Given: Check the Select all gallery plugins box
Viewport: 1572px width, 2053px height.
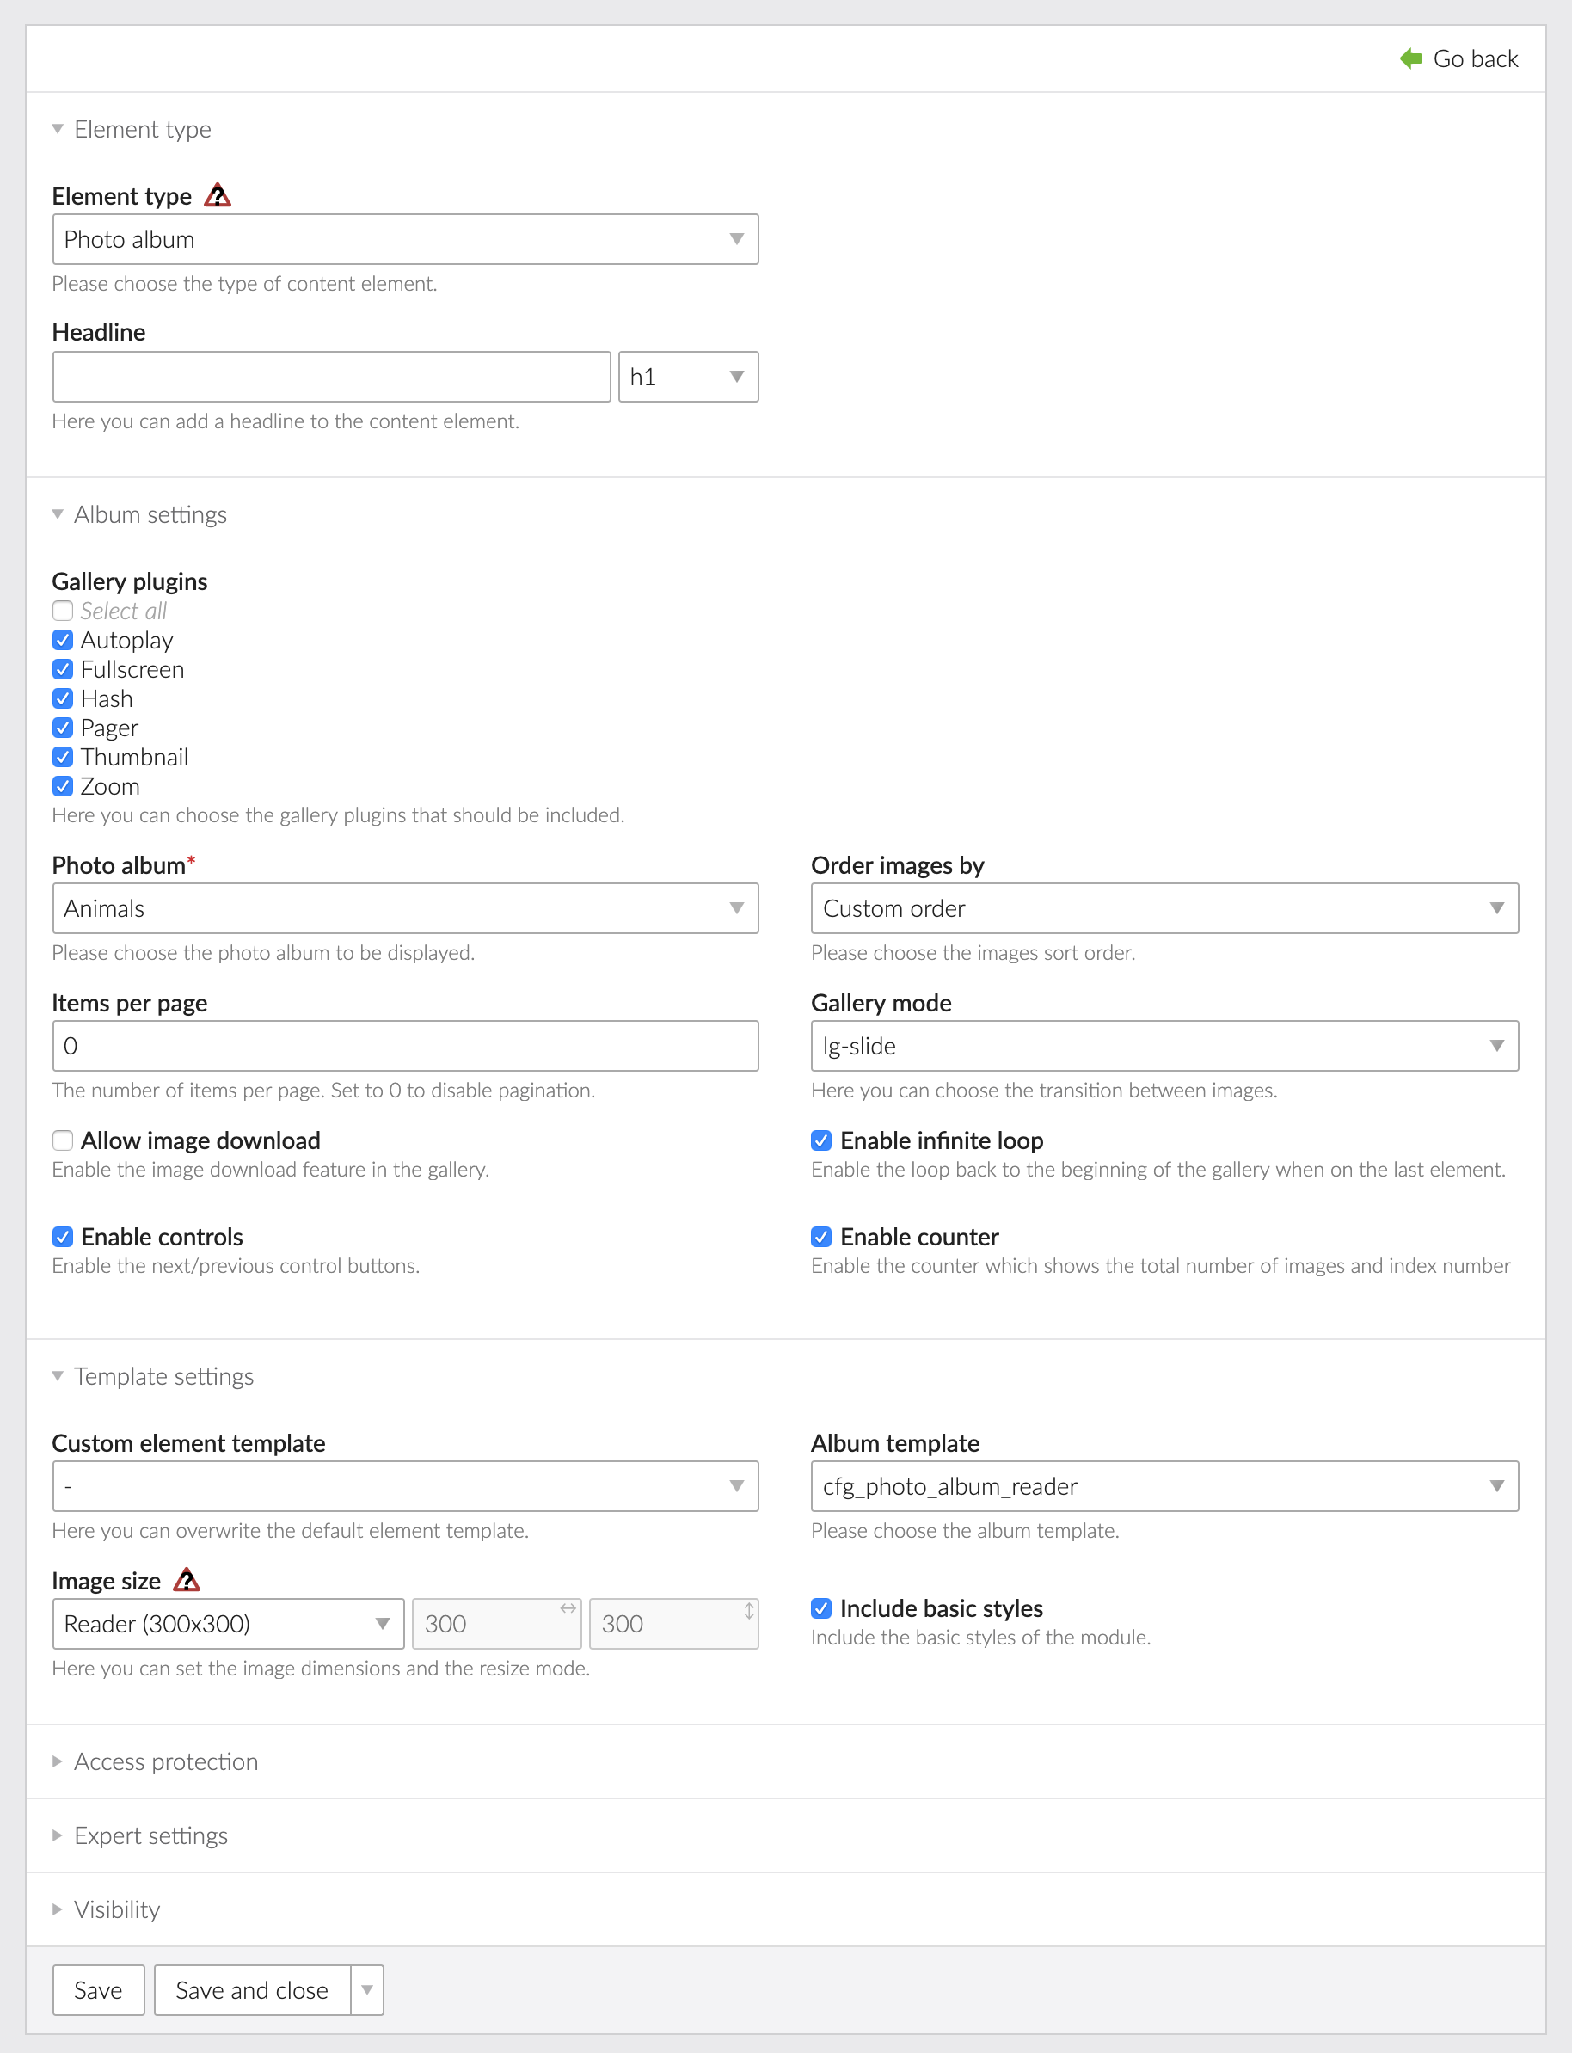Looking at the screenshot, I should coord(62,611).
